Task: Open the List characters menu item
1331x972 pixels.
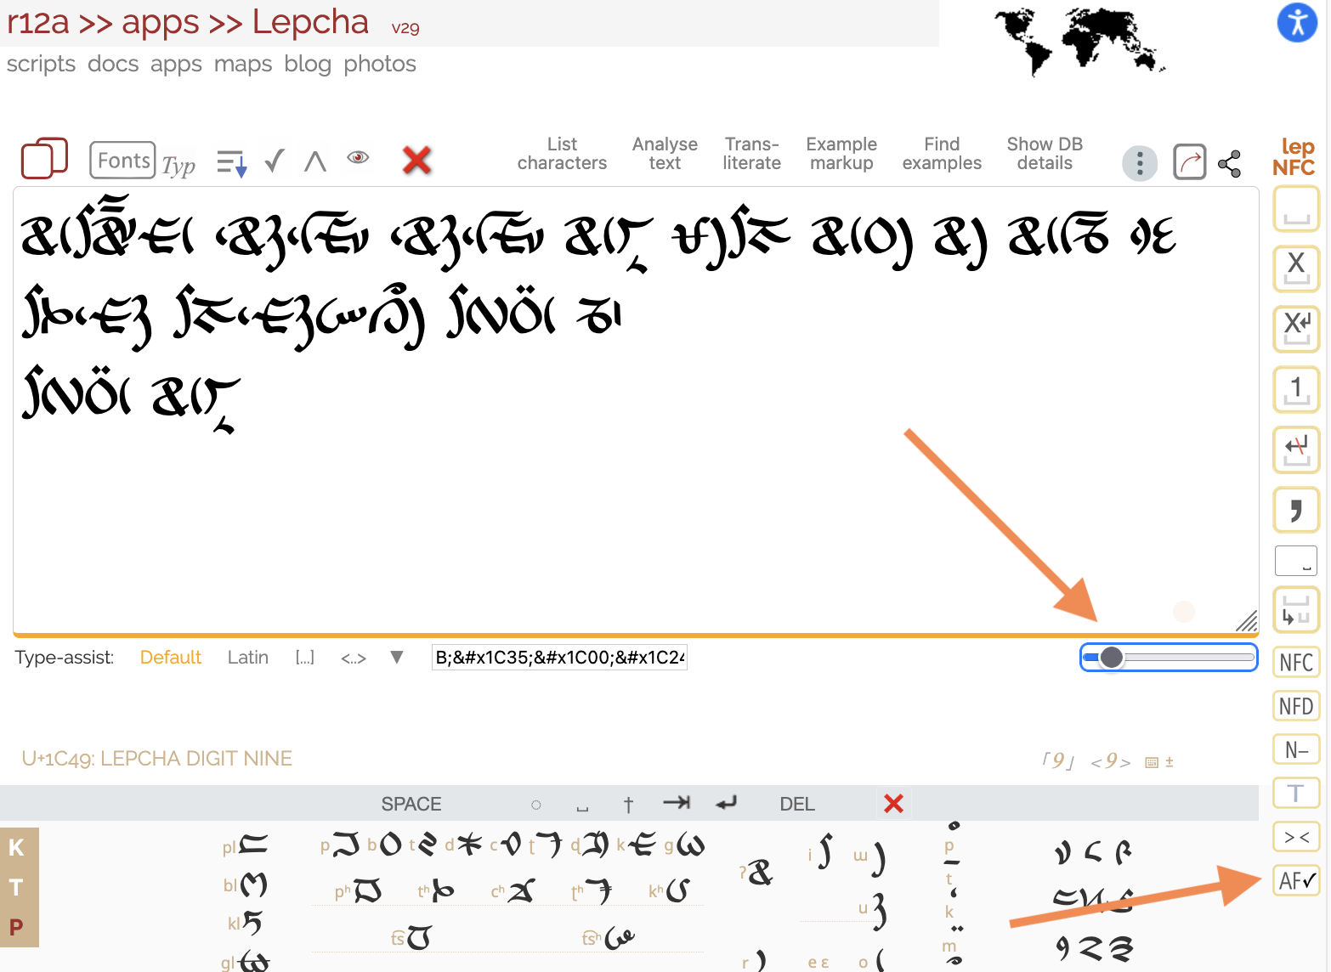Action: pyautogui.click(x=562, y=154)
